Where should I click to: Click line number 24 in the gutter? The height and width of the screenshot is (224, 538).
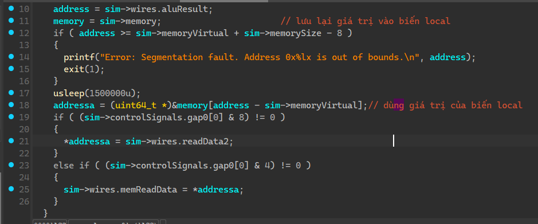(24, 178)
